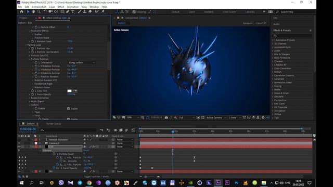Collapse the Particle Look group
The width and height of the screenshot is (333, 187).
[x=26, y=45]
